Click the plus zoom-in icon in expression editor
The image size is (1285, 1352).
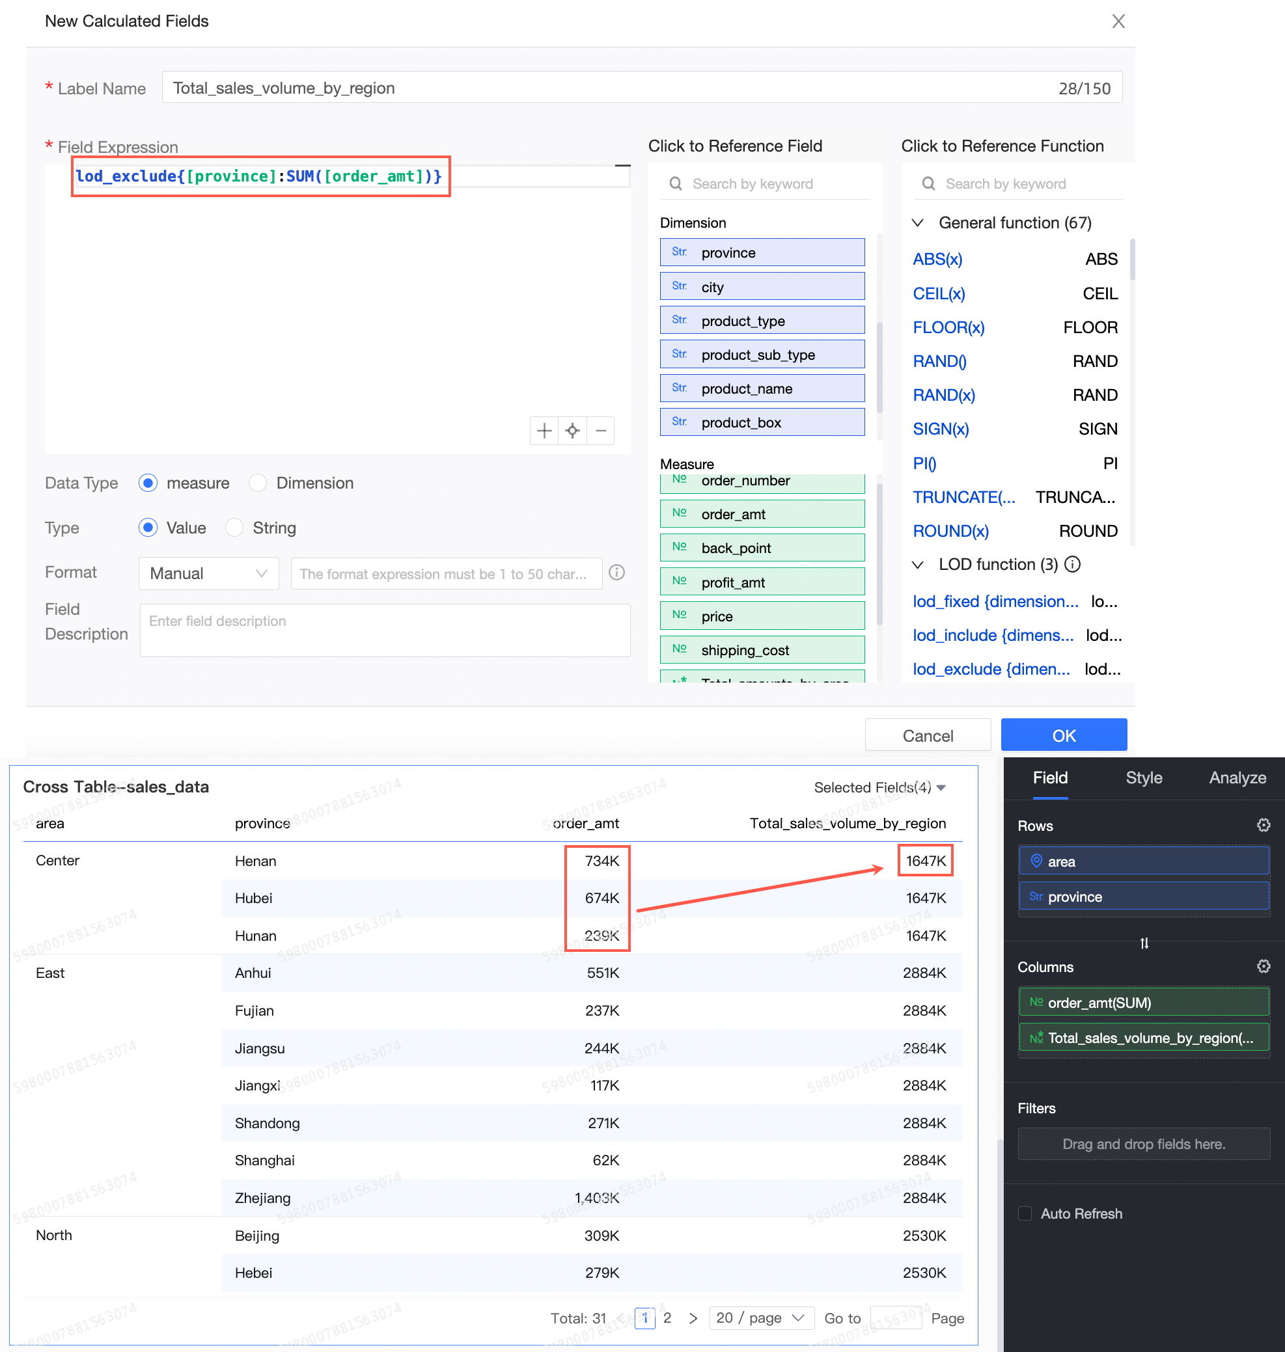pyautogui.click(x=544, y=431)
